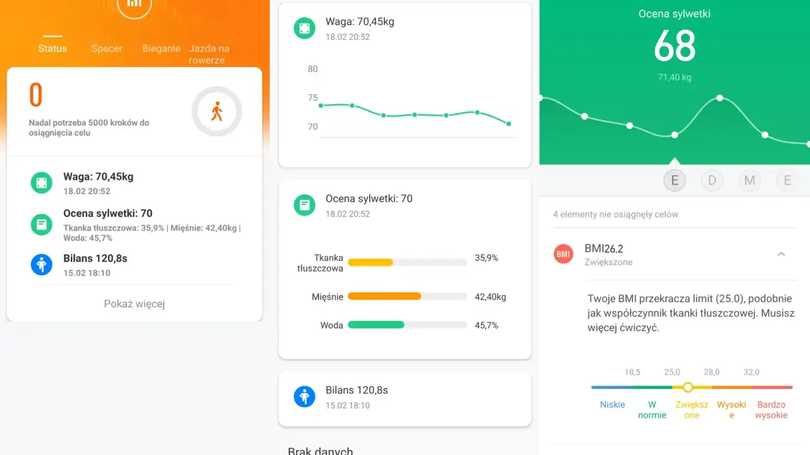Select the D period circle
Viewport: 810px width, 455px height.
point(712,181)
